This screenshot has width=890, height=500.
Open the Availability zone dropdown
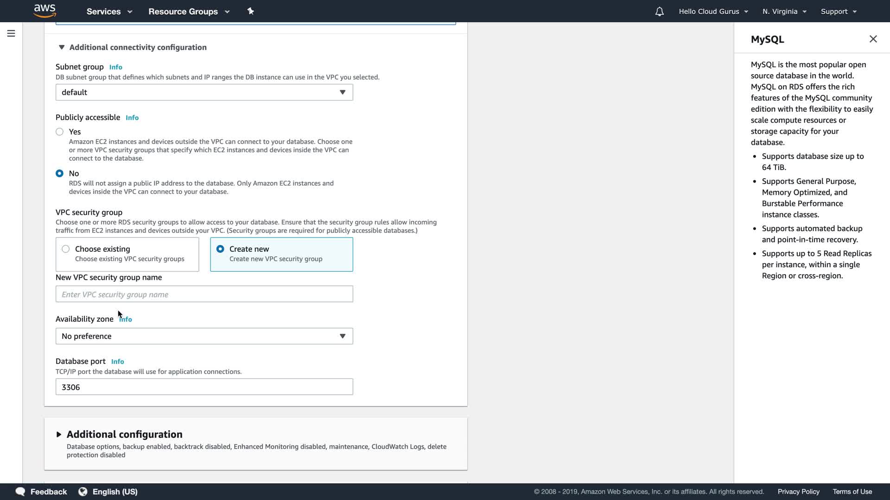[x=204, y=336]
